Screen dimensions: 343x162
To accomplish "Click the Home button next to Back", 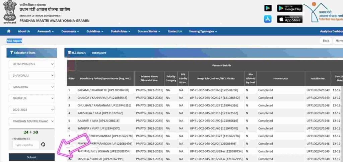I will pyautogui.click(x=339, y=40).
